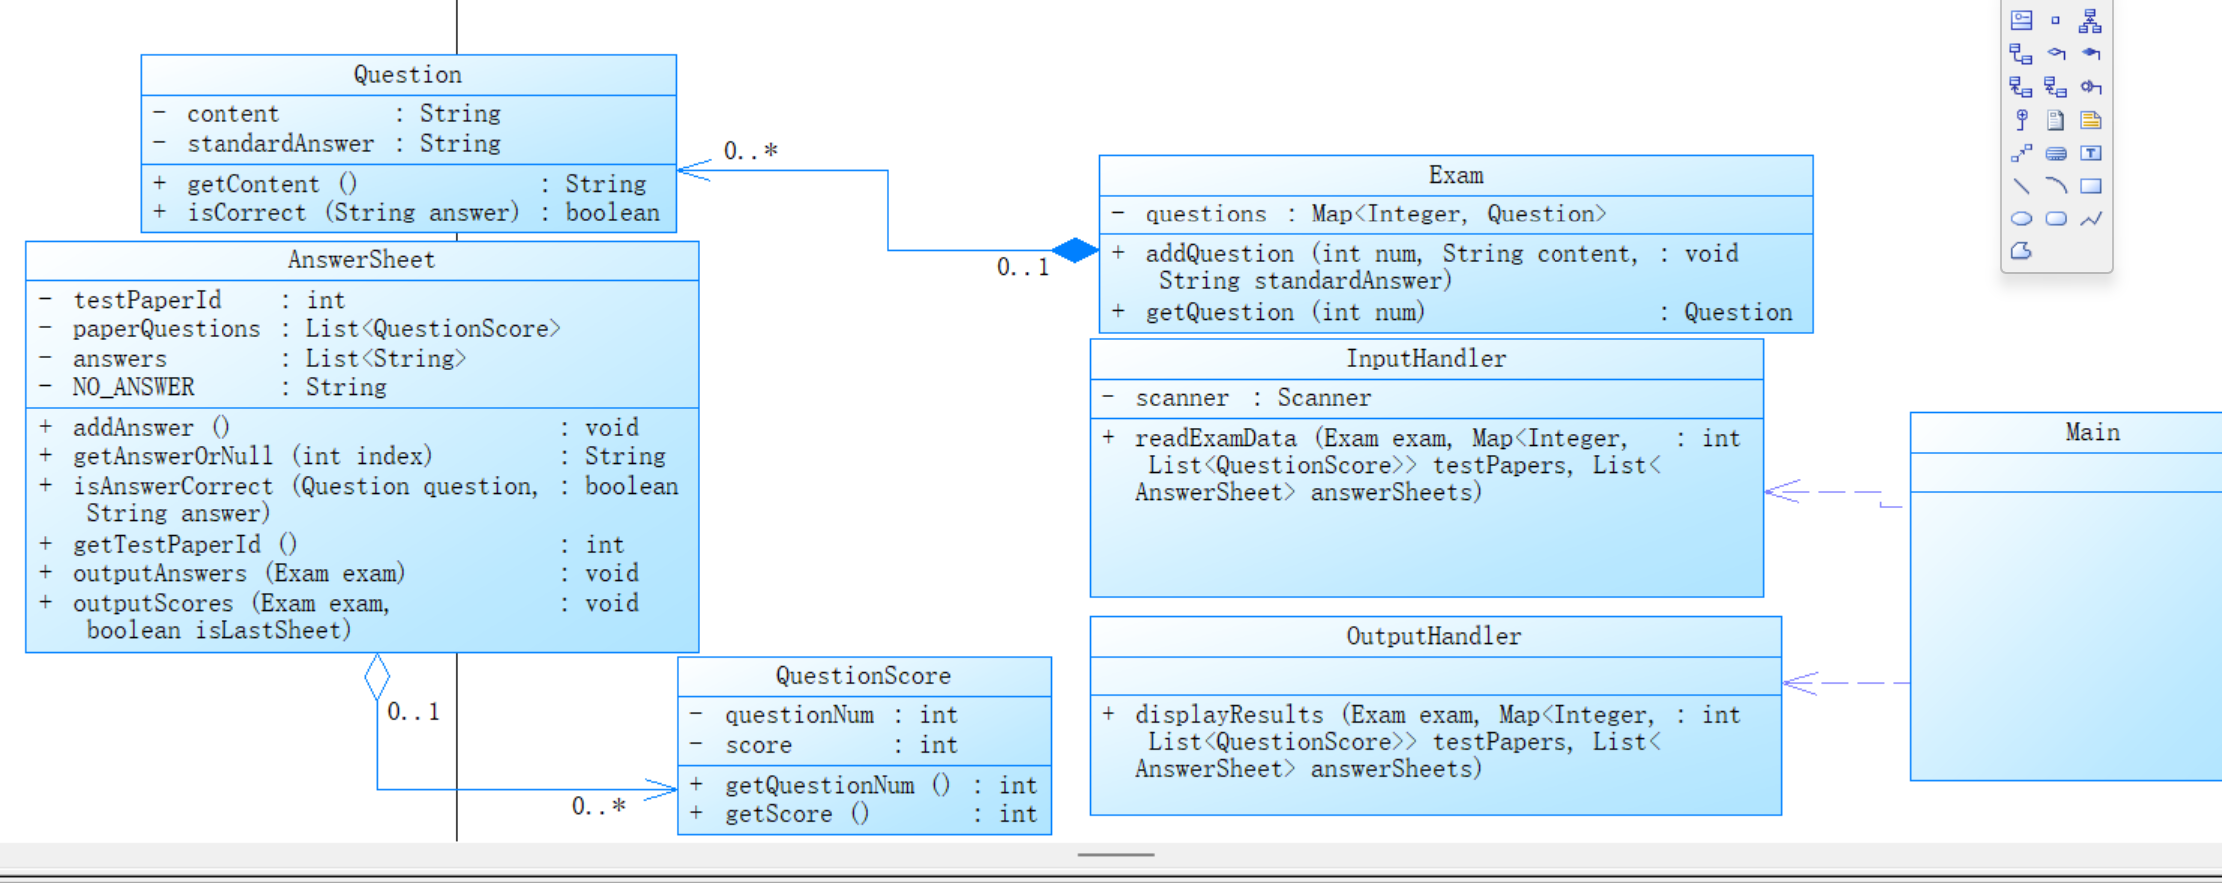
Task: Click the "addAnswer ()" operation
Action: (x=338, y=428)
